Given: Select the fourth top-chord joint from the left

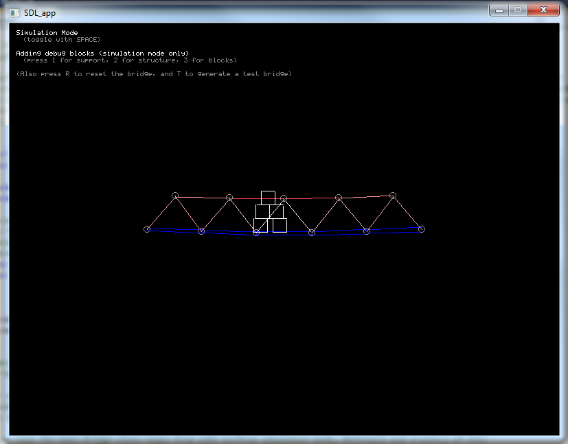Looking at the screenshot, I should click(339, 198).
